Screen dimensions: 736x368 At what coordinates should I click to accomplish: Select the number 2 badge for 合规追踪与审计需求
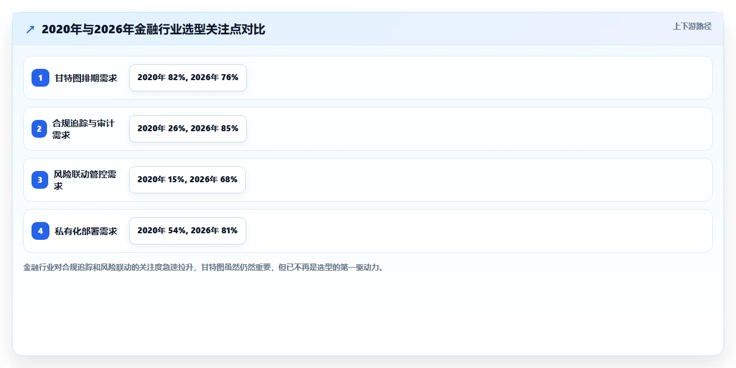point(39,129)
